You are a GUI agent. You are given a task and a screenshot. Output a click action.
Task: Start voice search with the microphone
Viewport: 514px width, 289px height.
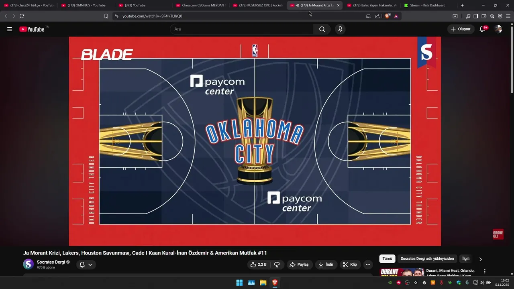[x=340, y=29]
